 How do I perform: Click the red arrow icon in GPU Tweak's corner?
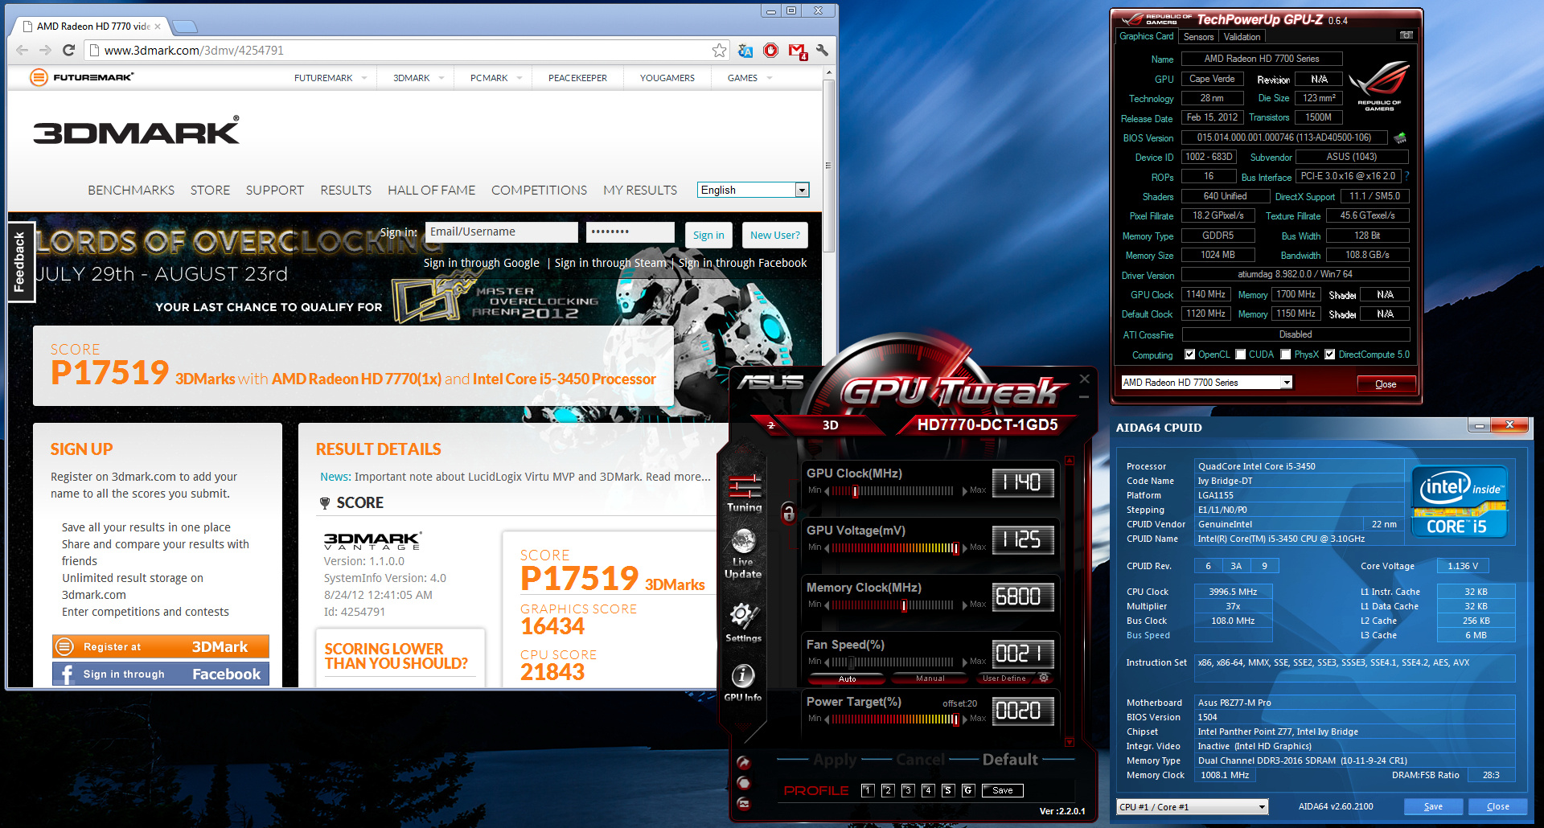(743, 763)
